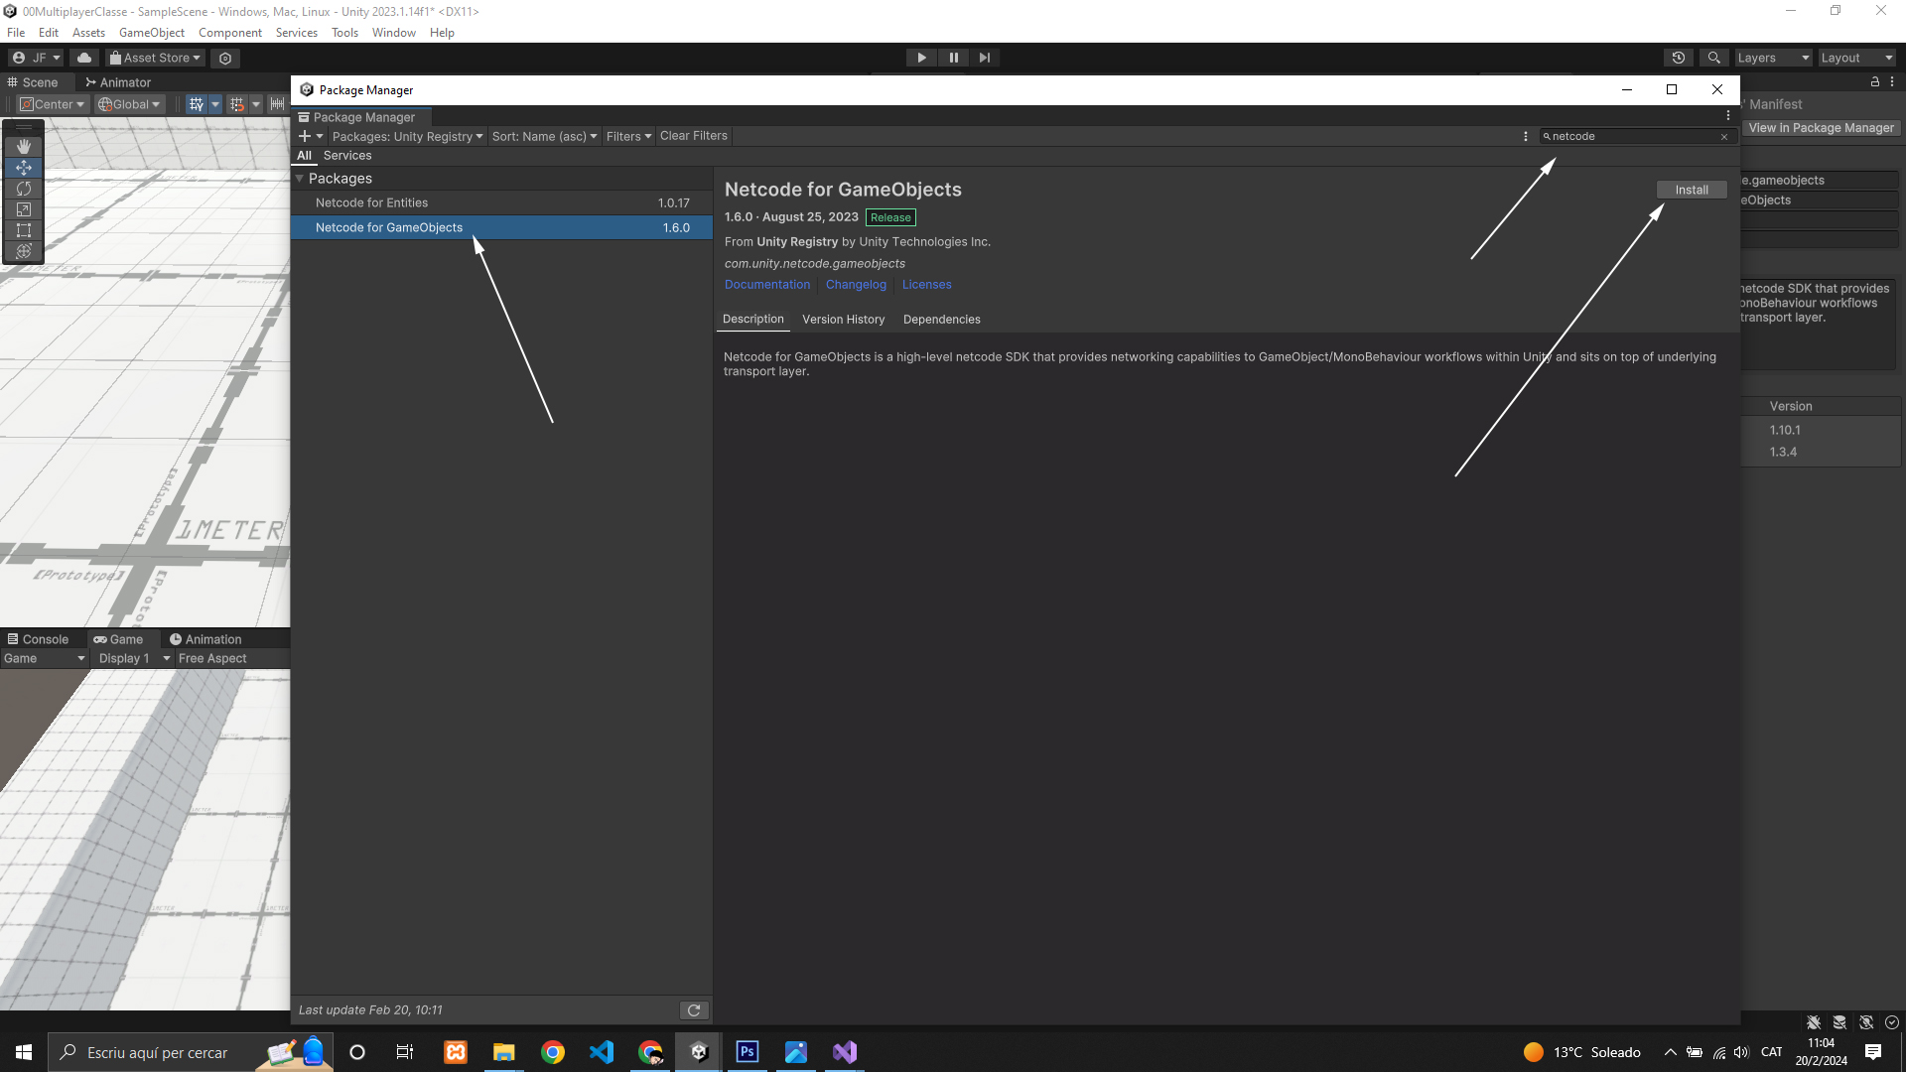Toggle the grid visibility button
Viewport: 1906px width, 1072px height.
point(197,104)
